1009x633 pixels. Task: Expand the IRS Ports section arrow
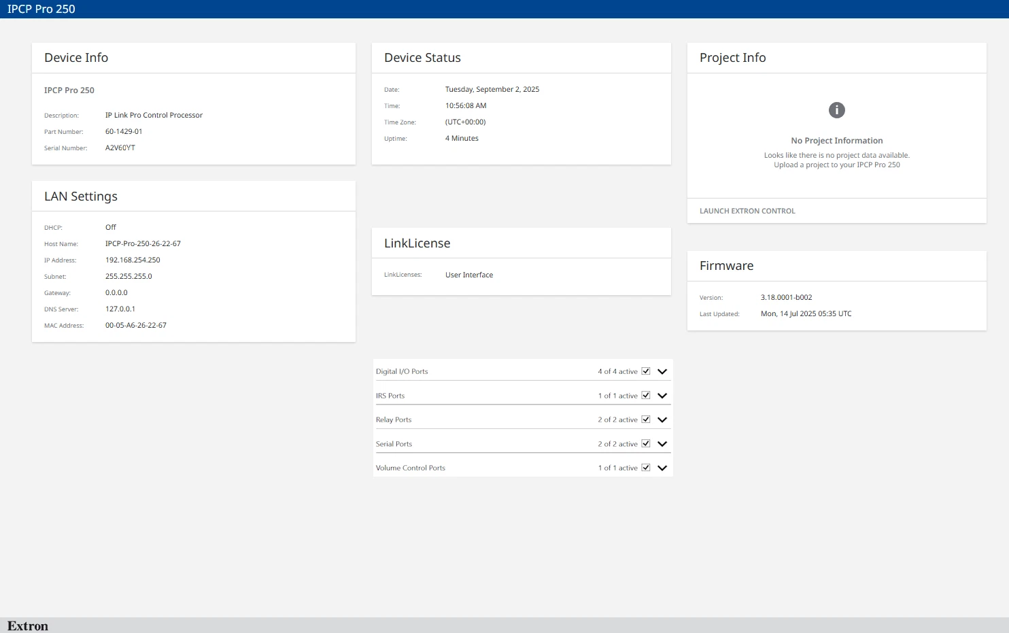[662, 396]
